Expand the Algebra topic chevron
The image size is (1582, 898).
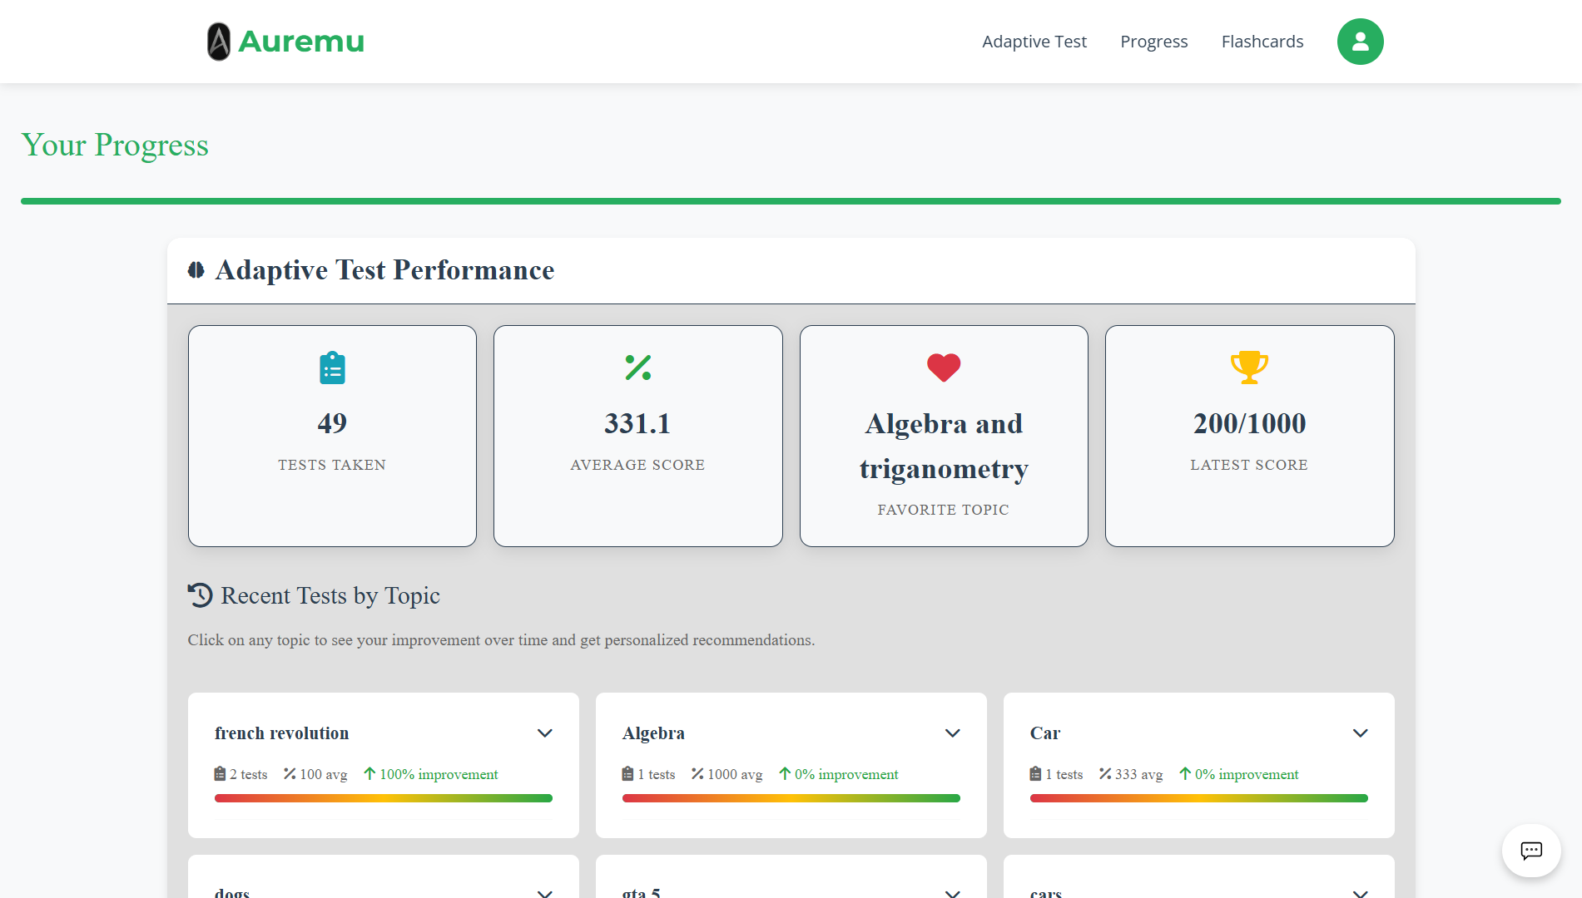point(953,733)
